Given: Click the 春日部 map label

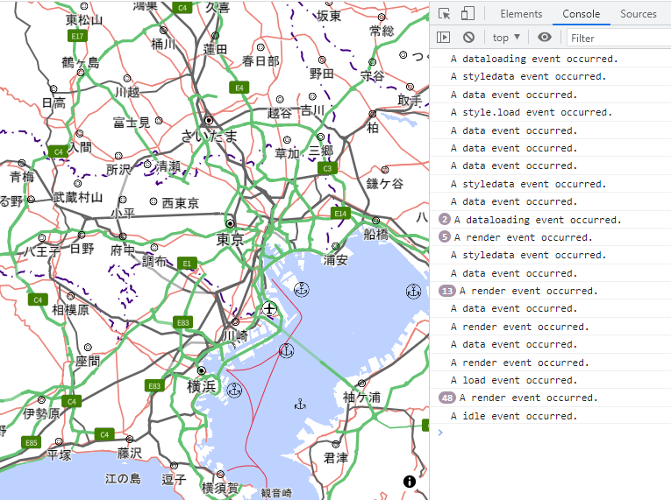Looking at the screenshot, I should [261, 61].
